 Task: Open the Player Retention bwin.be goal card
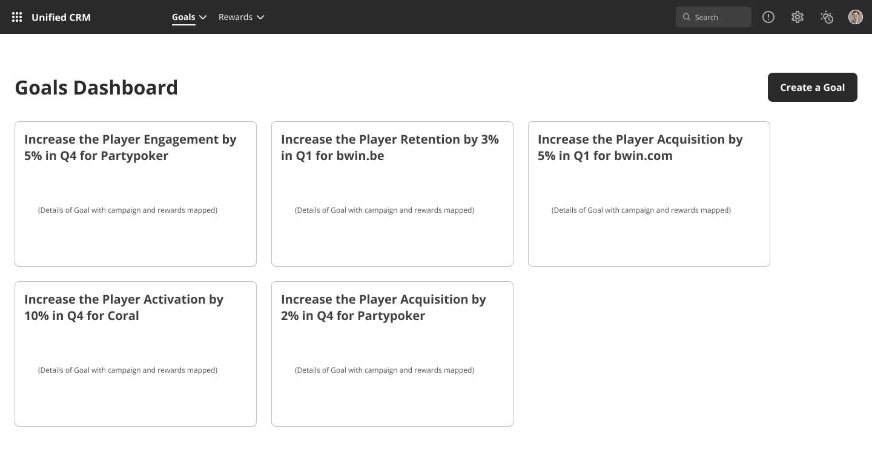pos(392,194)
